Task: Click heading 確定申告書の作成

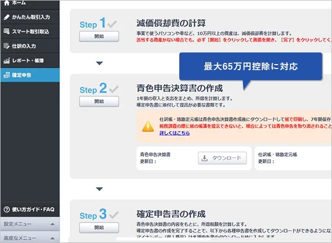Action: tap(171, 214)
